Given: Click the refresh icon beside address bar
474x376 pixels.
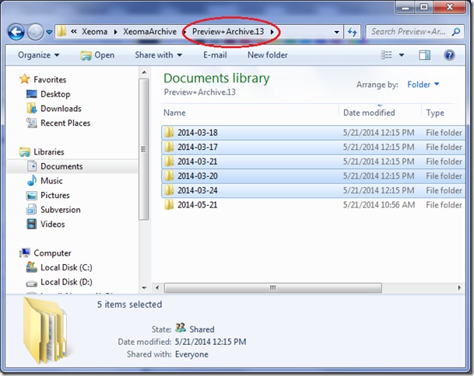Looking at the screenshot, I should [x=352, y=31].
